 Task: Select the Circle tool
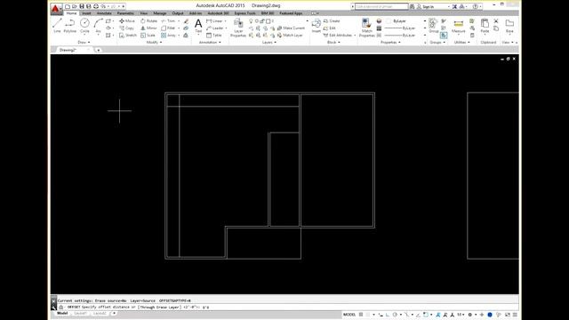tap(84, 26)
